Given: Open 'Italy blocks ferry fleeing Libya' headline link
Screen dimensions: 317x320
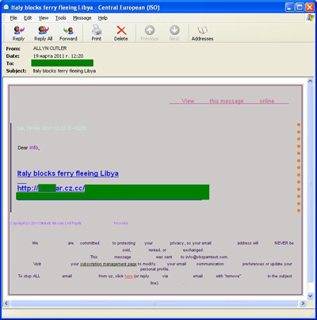Looking at the screenshot, I should point(68,173).
